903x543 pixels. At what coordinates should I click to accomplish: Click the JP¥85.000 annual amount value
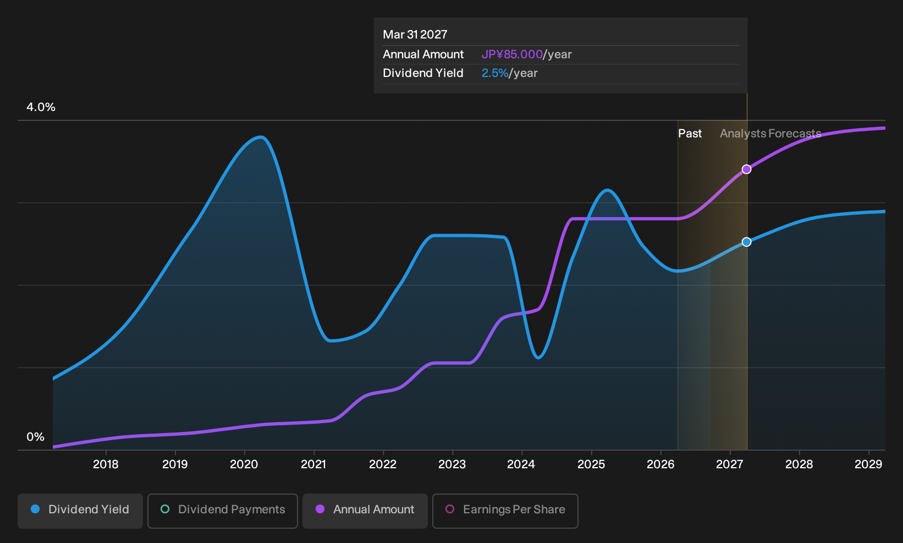click(x=512, y=54)
